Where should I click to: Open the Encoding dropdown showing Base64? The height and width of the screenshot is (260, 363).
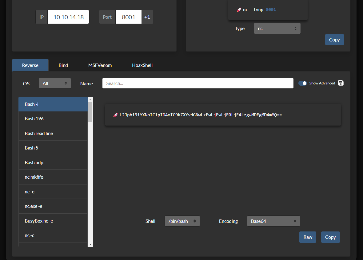point(274,221)
